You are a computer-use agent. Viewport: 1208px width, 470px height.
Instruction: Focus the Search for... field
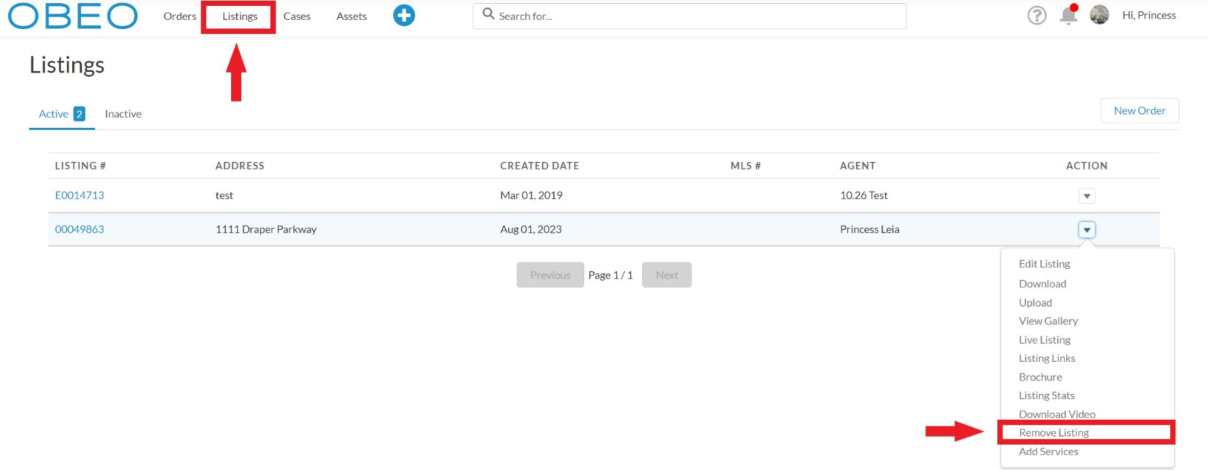point(689,16)
